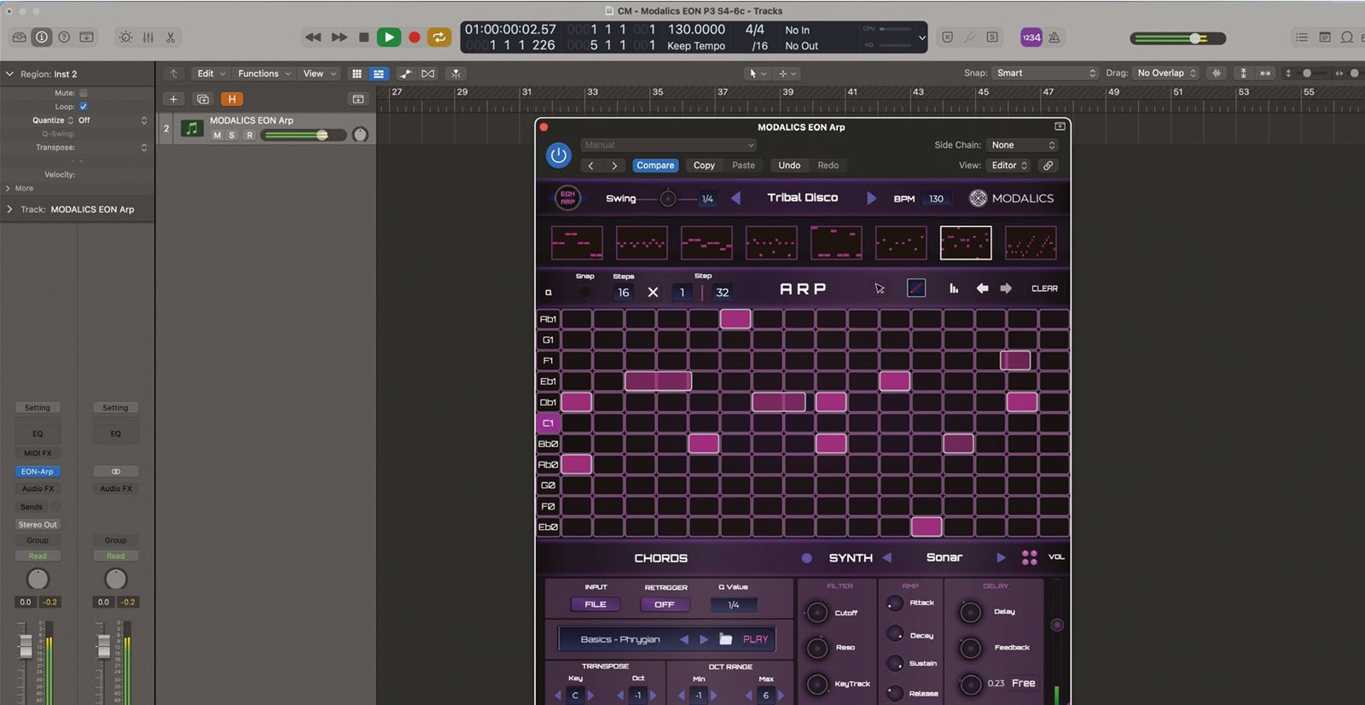Toggle the count-in 1234 button

[x=1031, y=38]
